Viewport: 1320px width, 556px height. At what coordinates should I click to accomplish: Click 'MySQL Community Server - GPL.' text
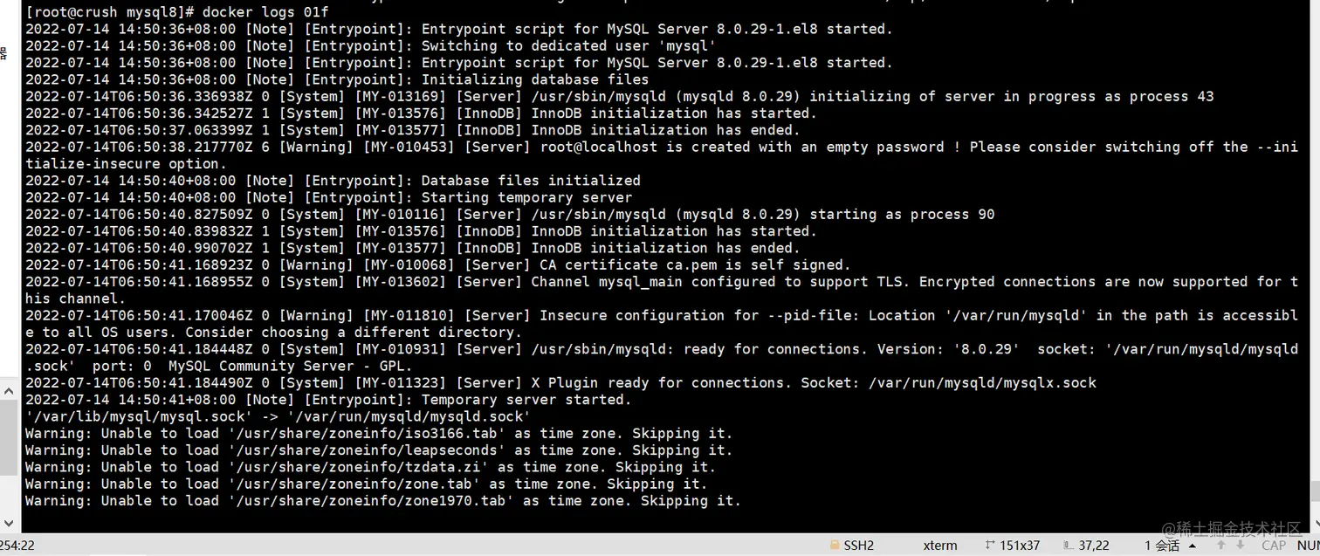tap(291, 366)
